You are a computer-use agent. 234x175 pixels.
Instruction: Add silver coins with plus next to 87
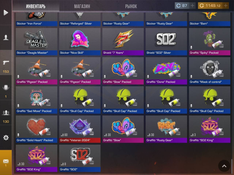tap(193, 5)
